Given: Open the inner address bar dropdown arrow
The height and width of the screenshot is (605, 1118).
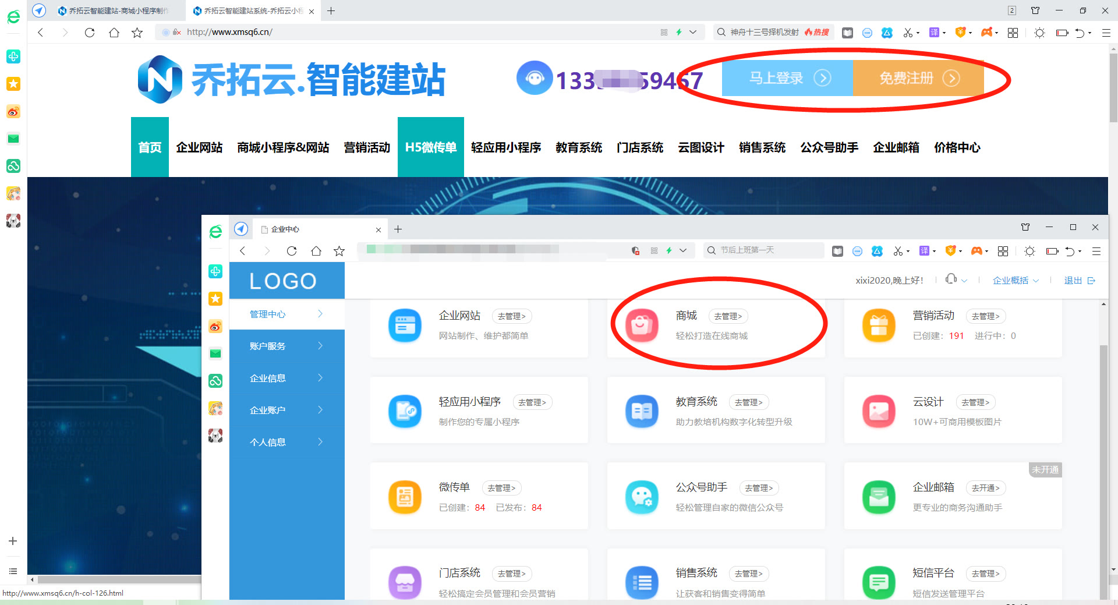Looking at the screenshot, I should tap(683, 250).
